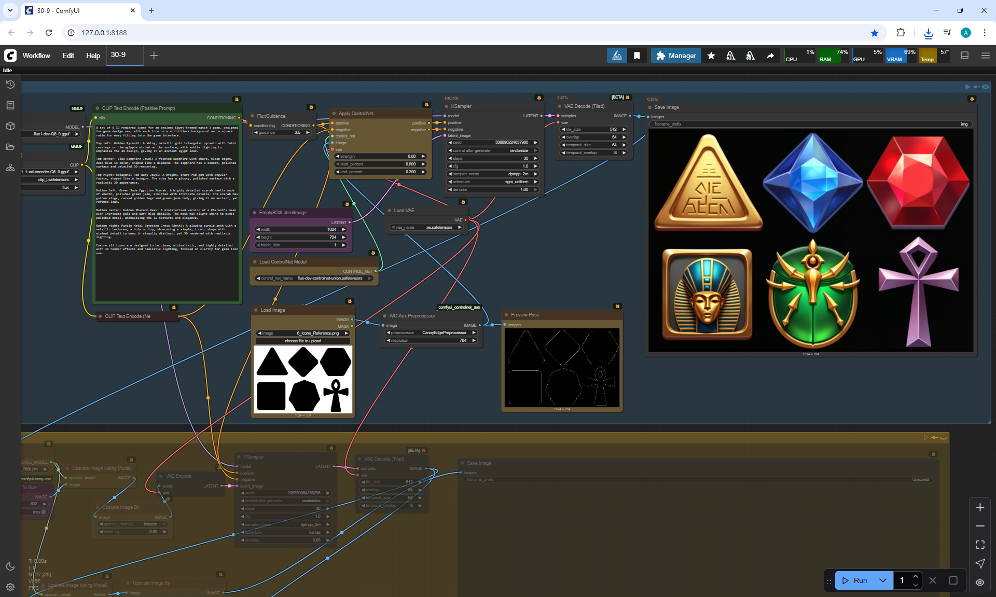Open the sampler_name dpmpp_2m selector in KSampler
996x597 pixels.
click(x=493, y=174)
